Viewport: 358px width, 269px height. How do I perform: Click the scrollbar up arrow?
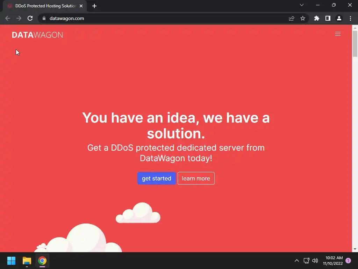click(355, 28)
